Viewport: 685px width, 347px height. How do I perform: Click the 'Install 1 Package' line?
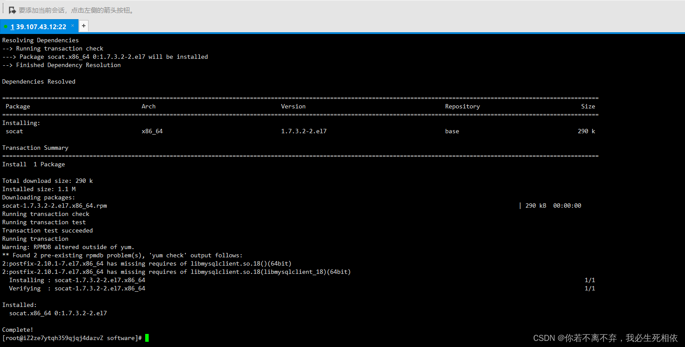click(x=34, y=164)
